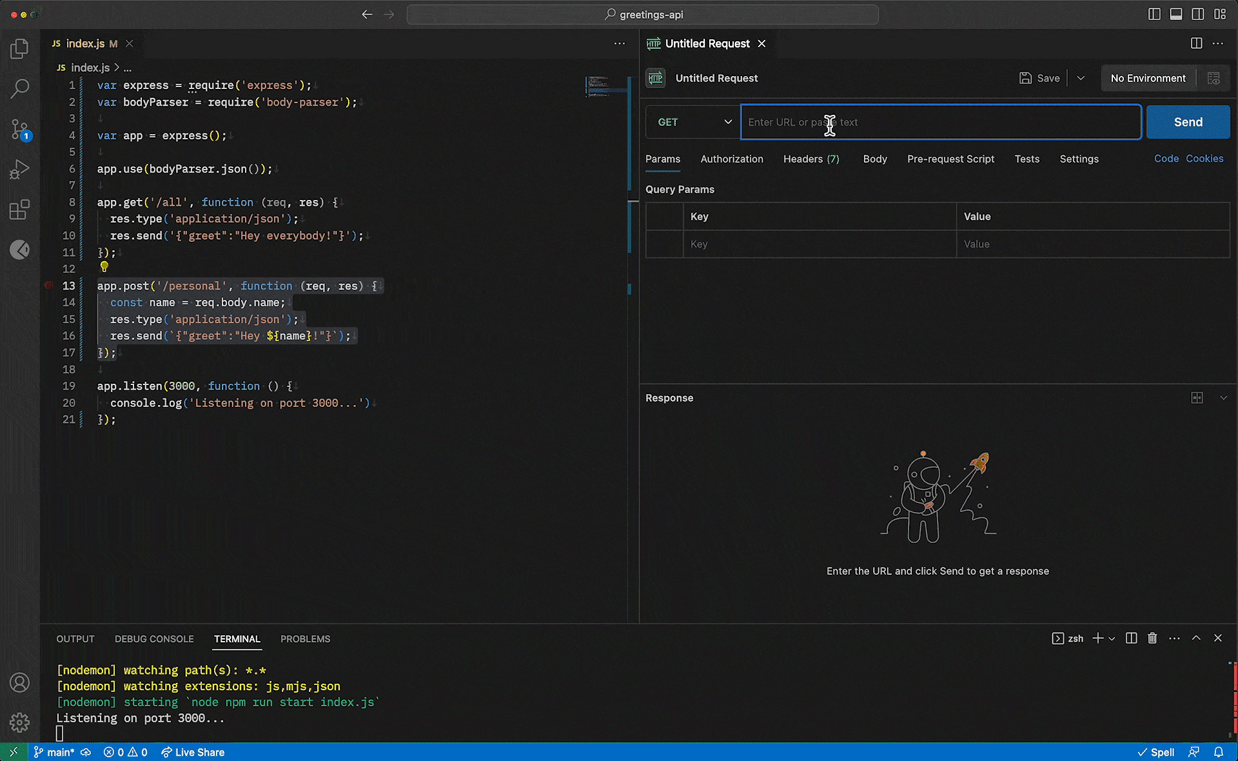1238x761 pixels.
Task: Click the zsh terminal label
Action: pyautogui.click(x=1068, y=638)
